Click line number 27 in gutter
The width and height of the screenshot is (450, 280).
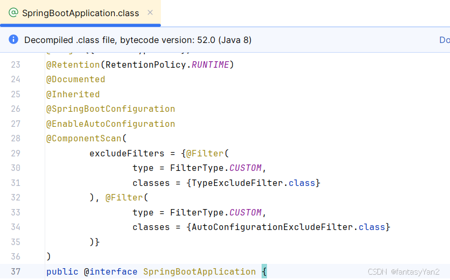[16, 124]
